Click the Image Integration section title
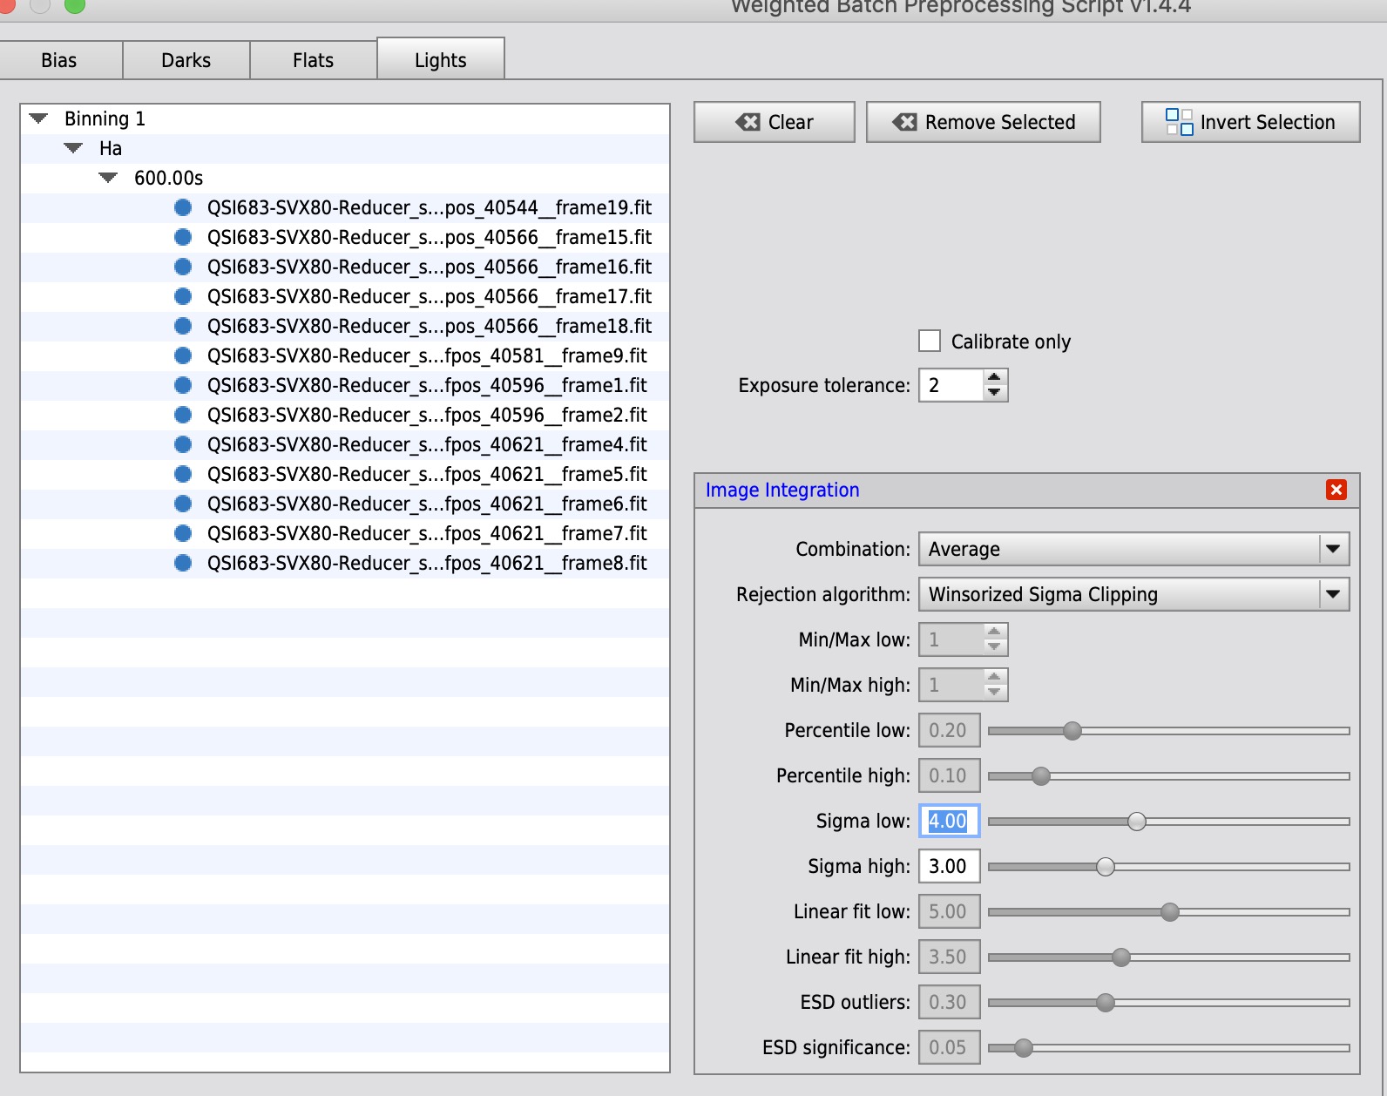The width and height of the screenshot is (1387, 1096). 782,490
